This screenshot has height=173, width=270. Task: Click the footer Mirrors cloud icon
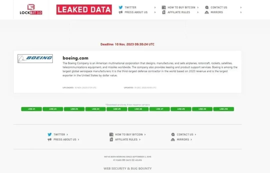(173, 140)
